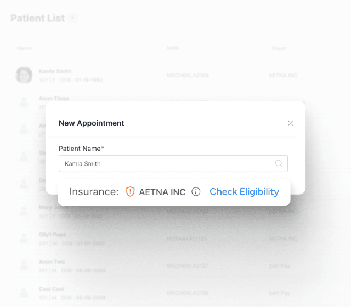This screenshot has height=307, width=351.
Task: Sort by the Payer column header
Action: coord(279,48)
